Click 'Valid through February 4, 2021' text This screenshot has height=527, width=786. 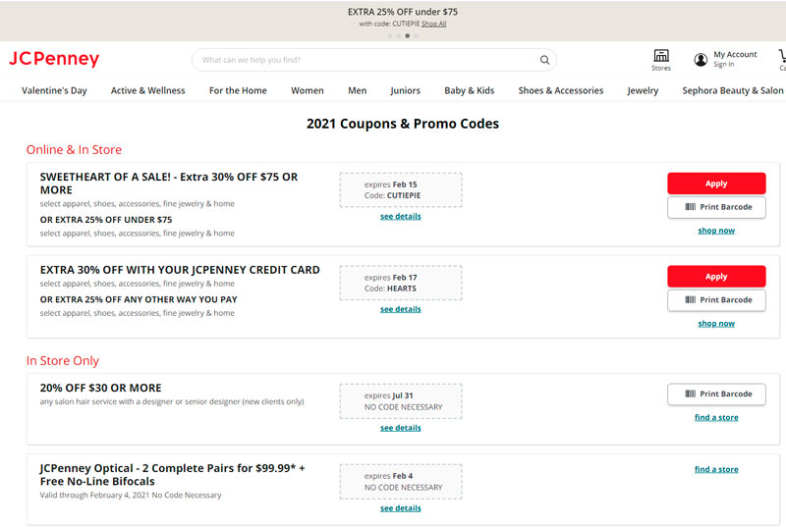pyautogui.click(x=131, y=495)
